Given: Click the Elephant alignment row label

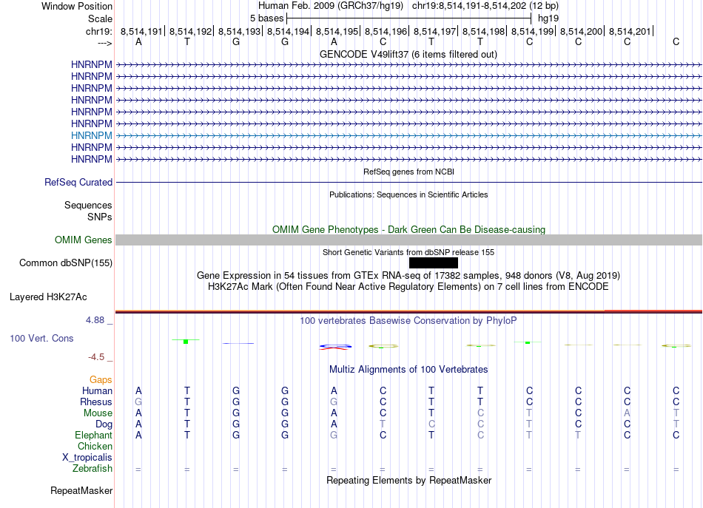Looking at the screenshot, I should pos(93,435).
